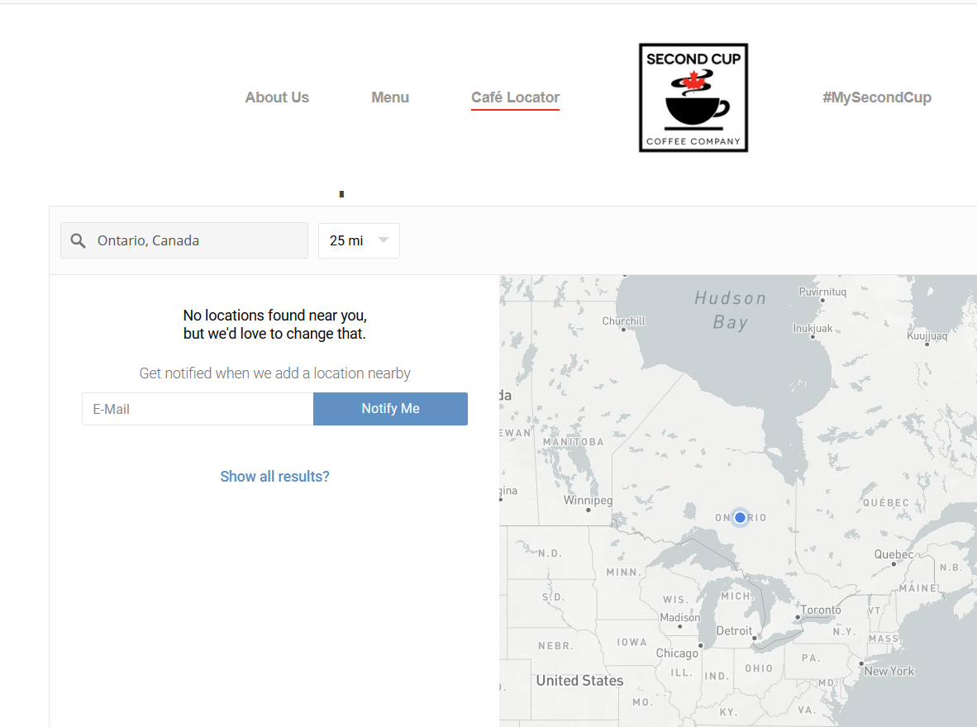
Task: Click the IOWA state label
Action: click(x=631, y=642)
